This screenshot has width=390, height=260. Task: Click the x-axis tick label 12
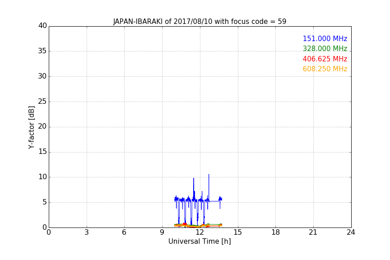click(200, 232)
